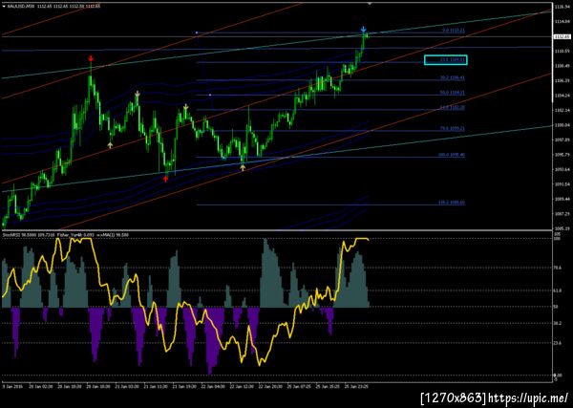Click Fibonacci label 0.0 1113.21
Screen dimensions: 573x408
(454, 31)
